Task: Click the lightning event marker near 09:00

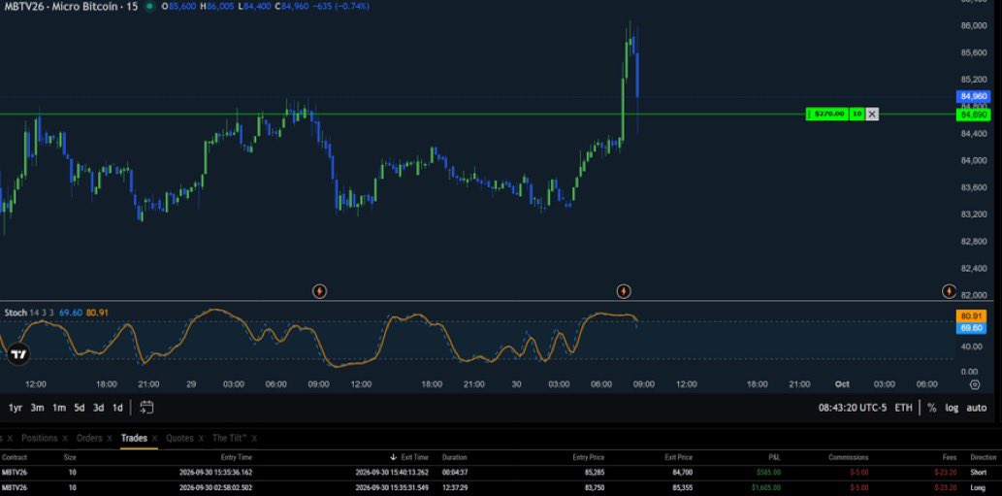Action: pos(319,291)
